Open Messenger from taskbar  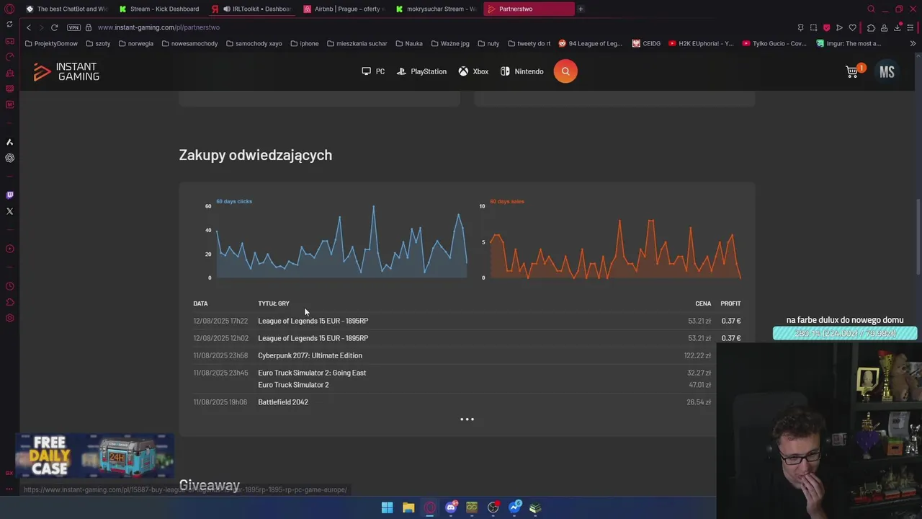(514, 507)
